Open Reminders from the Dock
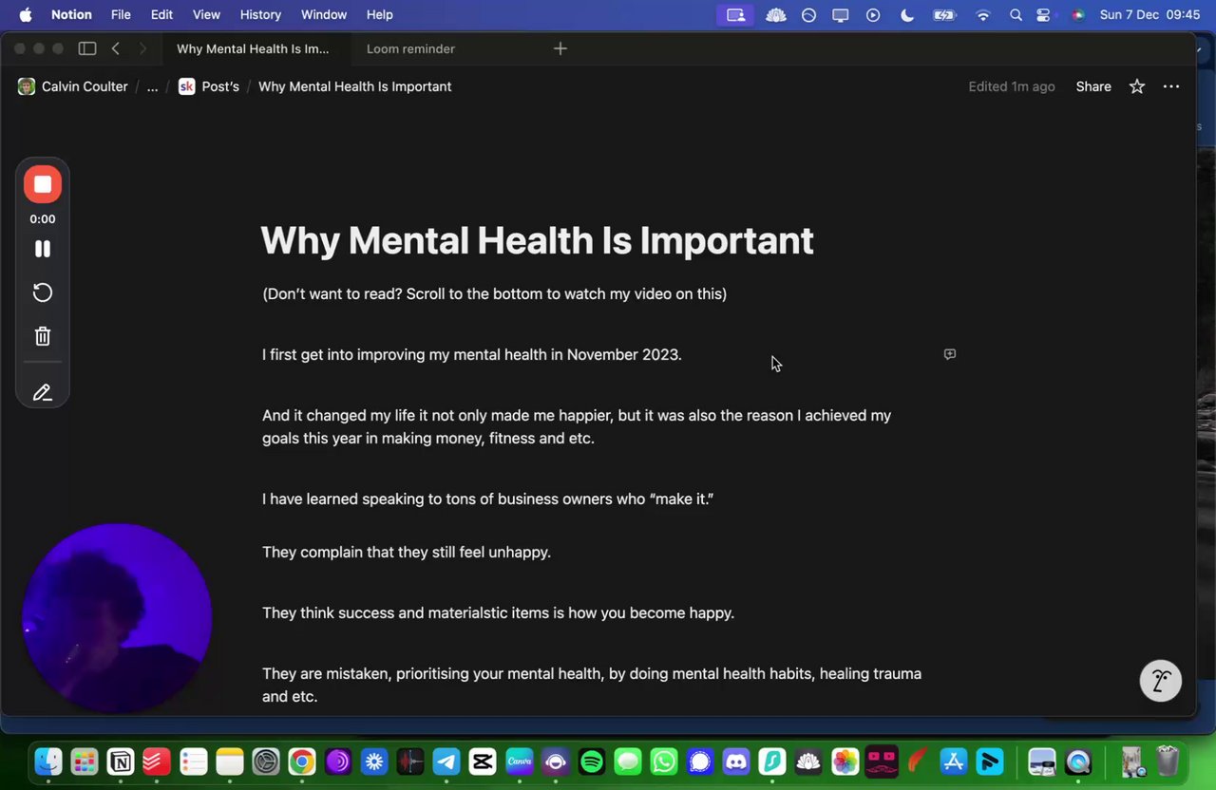Viewport: 1216px width, 790px height. coord(194,762)
